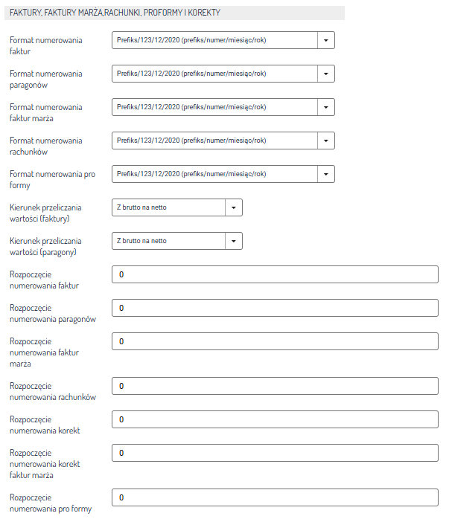Click the Faktury, Faktury marża section header
Screen dimensions: 449x519
115,13
